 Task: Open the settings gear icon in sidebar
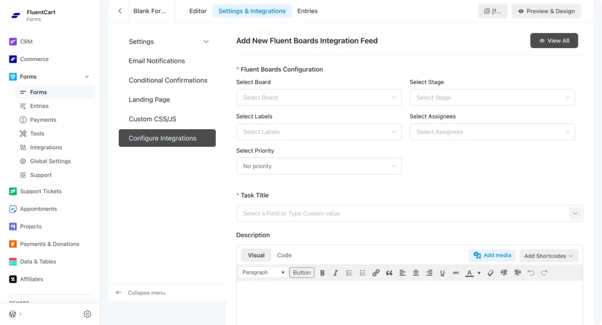(x=87, y=314)
